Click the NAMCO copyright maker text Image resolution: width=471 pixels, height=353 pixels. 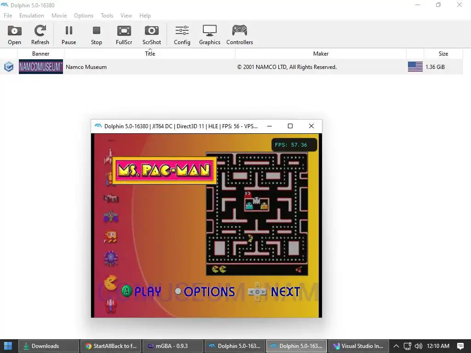(287, 67)
